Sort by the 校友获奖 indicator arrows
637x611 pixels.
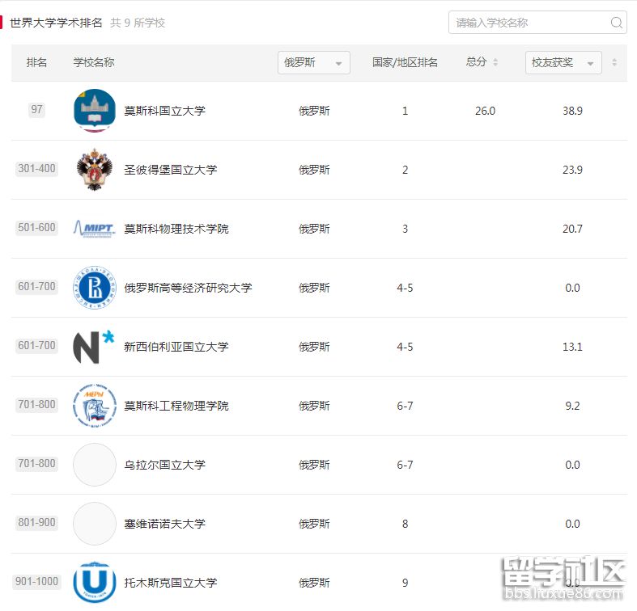614,62
